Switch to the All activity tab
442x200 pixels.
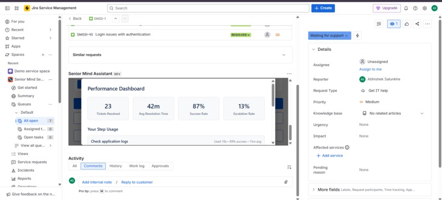pyautogui.click(x=75, y=166)
